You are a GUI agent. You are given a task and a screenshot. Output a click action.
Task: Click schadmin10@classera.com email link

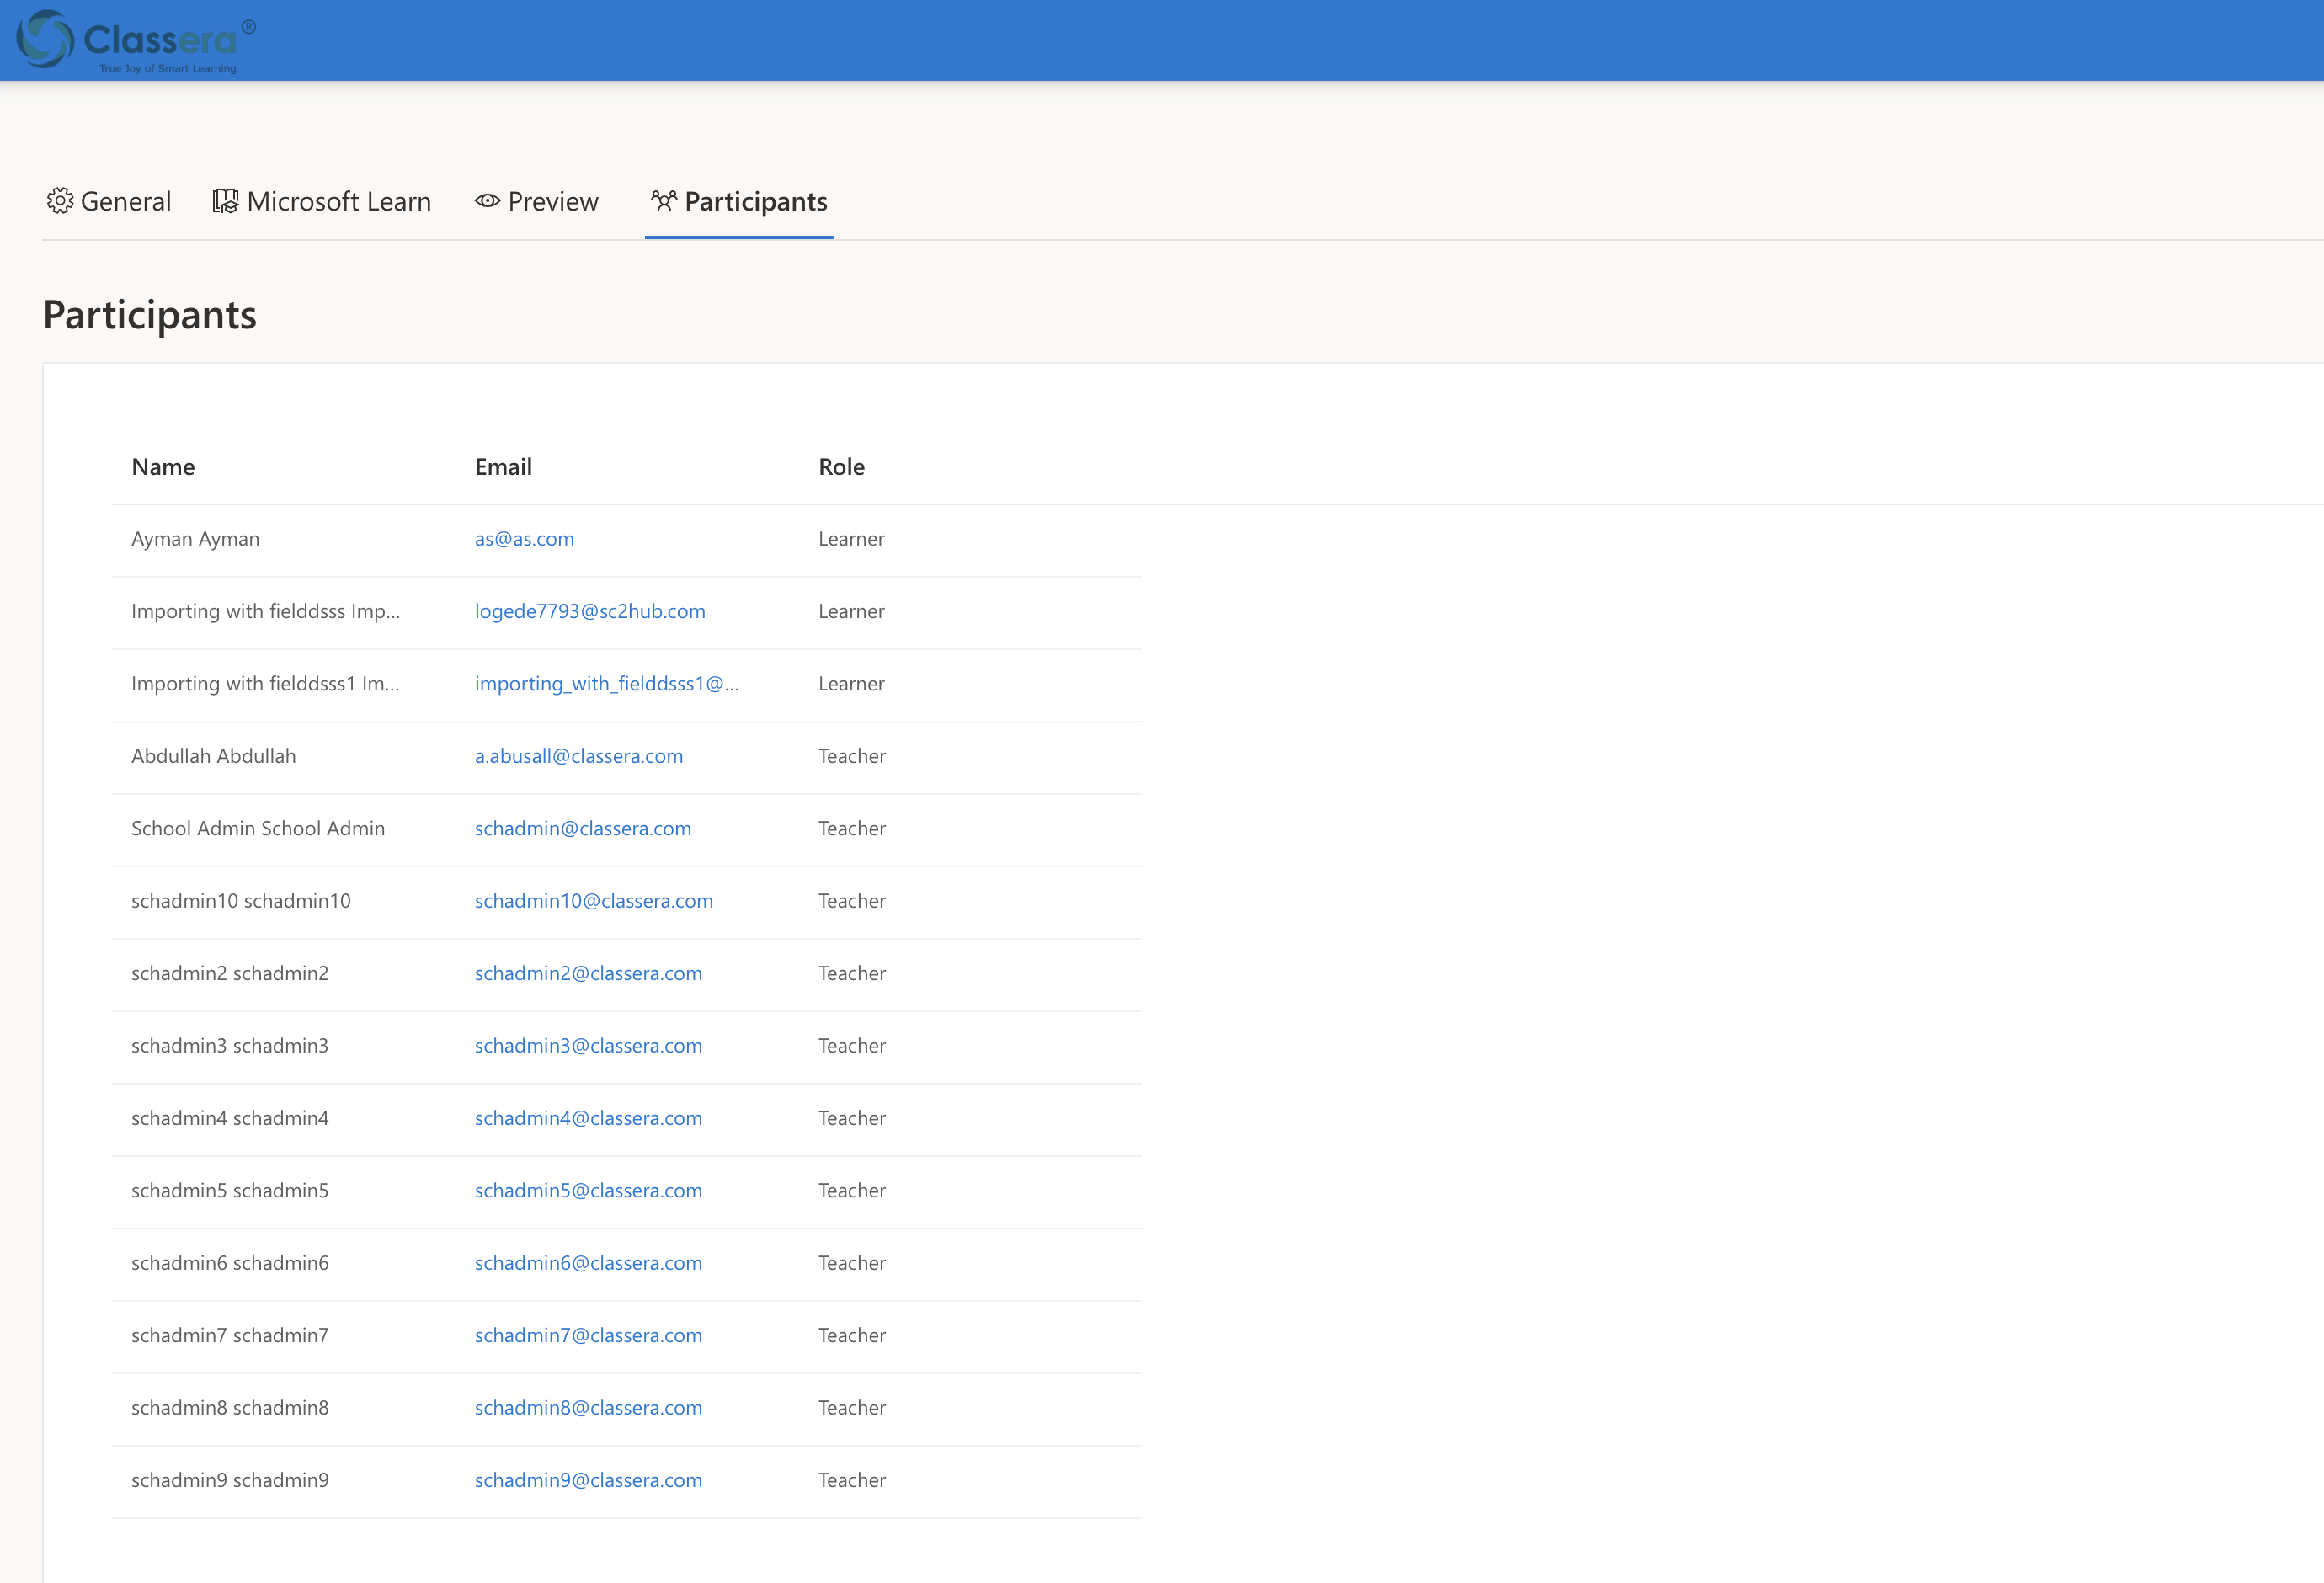(x=594, y=901)
